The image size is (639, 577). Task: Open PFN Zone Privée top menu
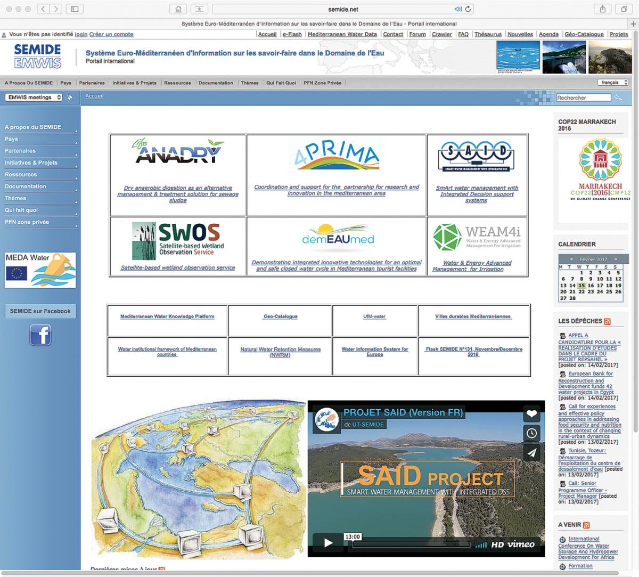(x=323, y=83)
